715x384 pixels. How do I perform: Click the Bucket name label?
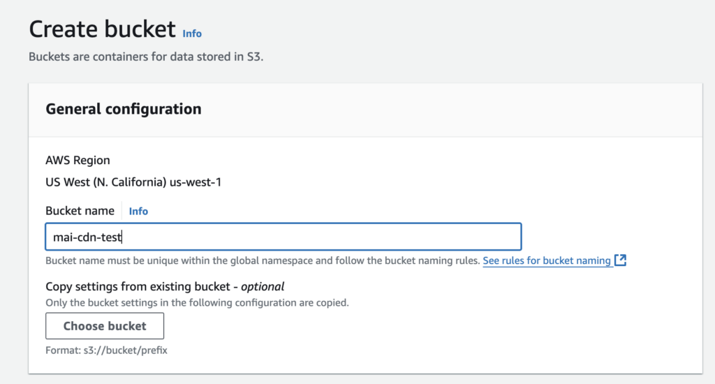pyautogui.click(x=80, y=211)
